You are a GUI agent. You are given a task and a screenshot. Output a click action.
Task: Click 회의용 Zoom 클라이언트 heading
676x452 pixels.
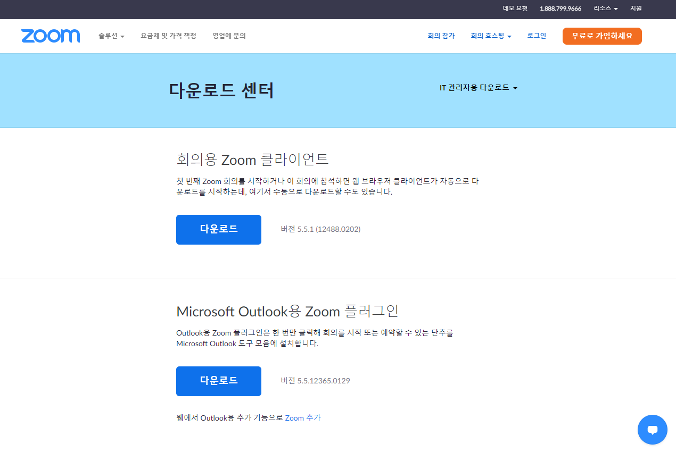[252, 159]
